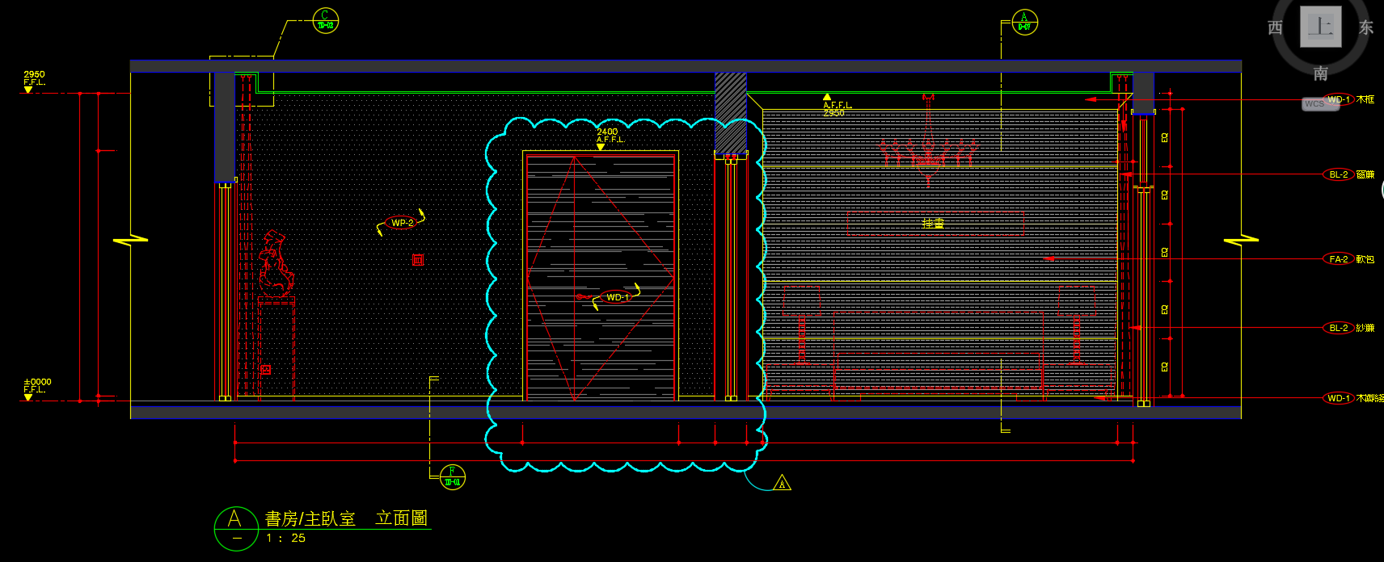The height and width of the screenshot is (562, 1384).
Task: Select the 挂畫 text in the bedroom
Action: tap(934, 223)
